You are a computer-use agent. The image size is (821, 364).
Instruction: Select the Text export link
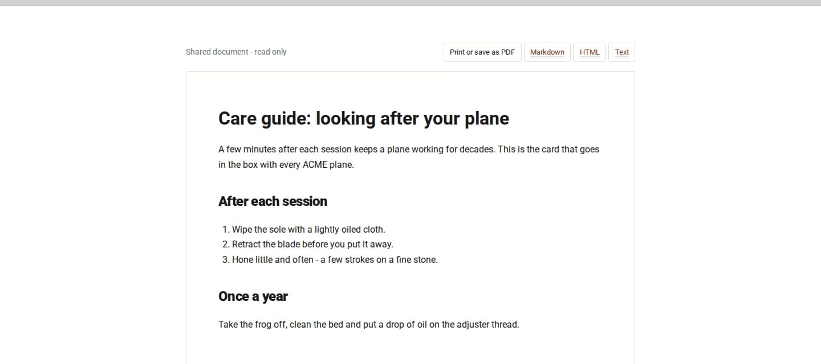click(621, 52)
